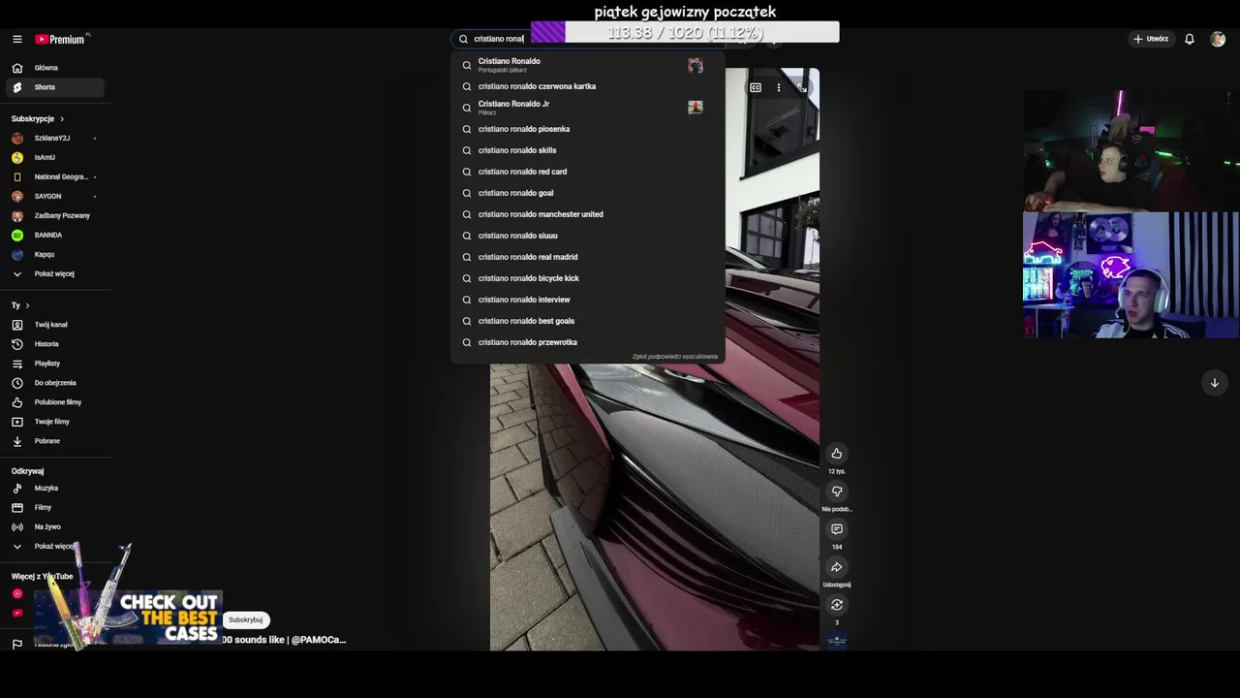
Task: Like the Short with 12 tys.
Action: [837, 454]
